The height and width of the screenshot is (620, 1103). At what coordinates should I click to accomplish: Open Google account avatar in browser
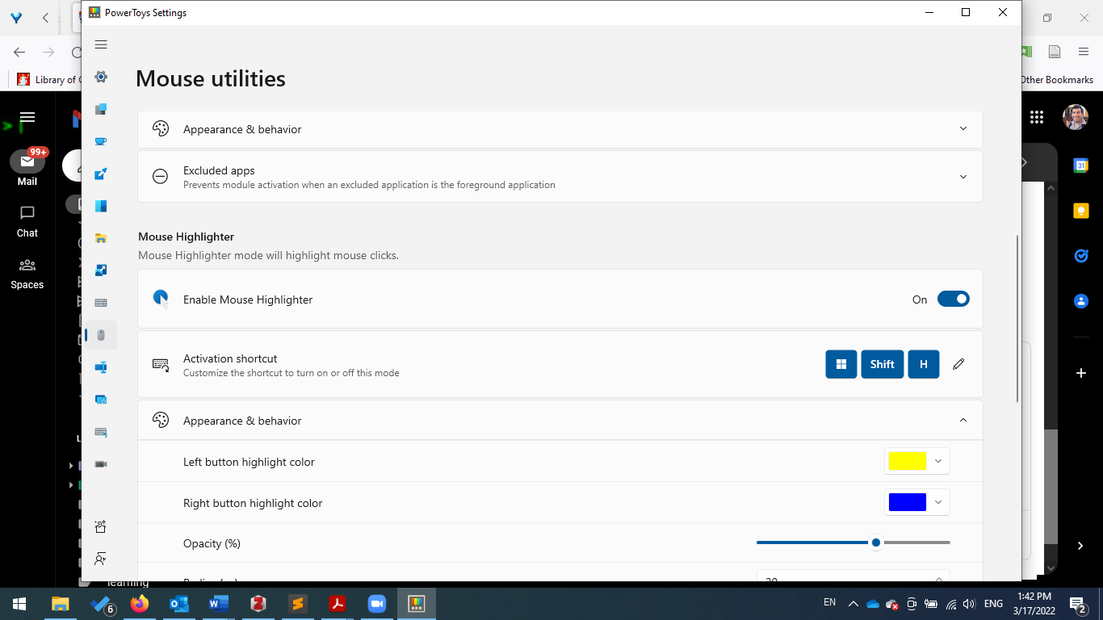point(1076,117)
